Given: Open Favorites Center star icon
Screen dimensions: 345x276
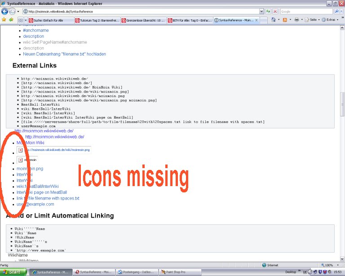Looking at the screenshot, I should (x=4, y=20).
